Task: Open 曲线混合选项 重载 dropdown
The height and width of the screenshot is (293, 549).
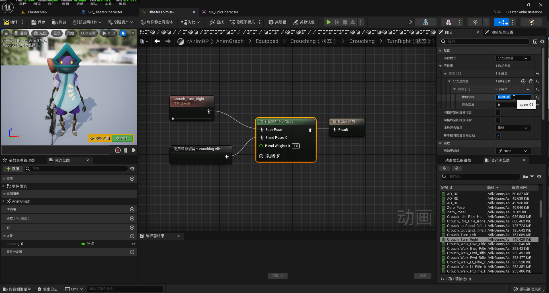Action: pyautogui.click(x=513, y=128)
